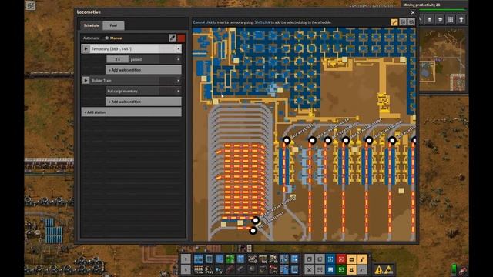493x277 pixels.
Task: Click the '+ Add station' button
Action: 132,112
